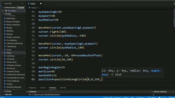Open chrome.py file
Image resolution: width=175 pixels, height=98 pixels.
tap(11, 68)
